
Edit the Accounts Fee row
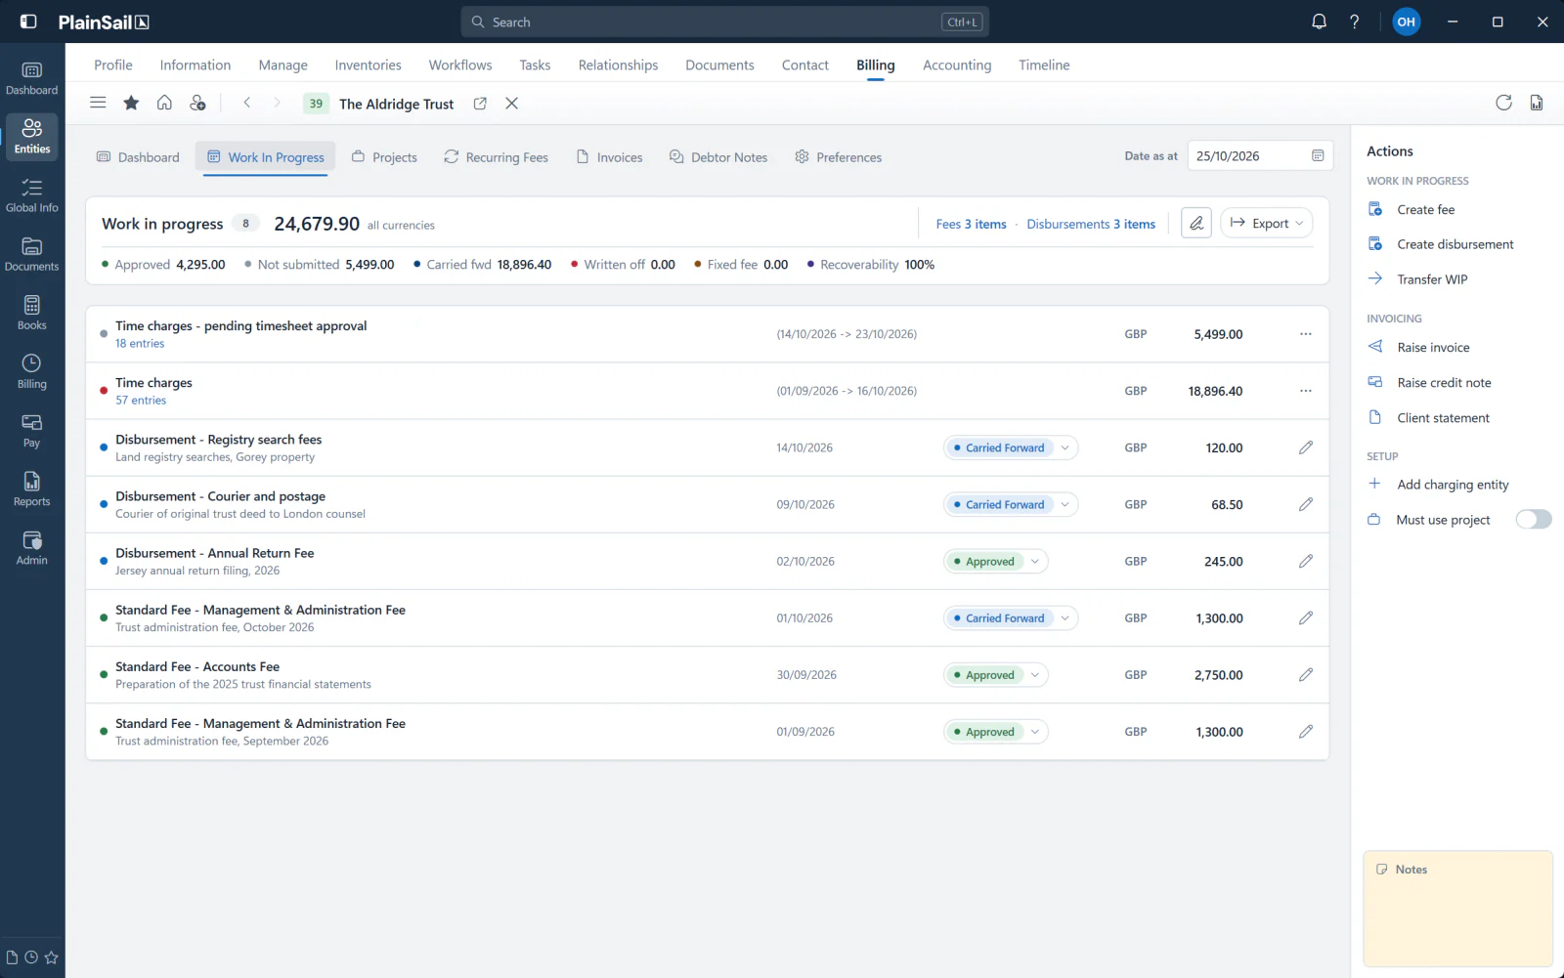1305,675
